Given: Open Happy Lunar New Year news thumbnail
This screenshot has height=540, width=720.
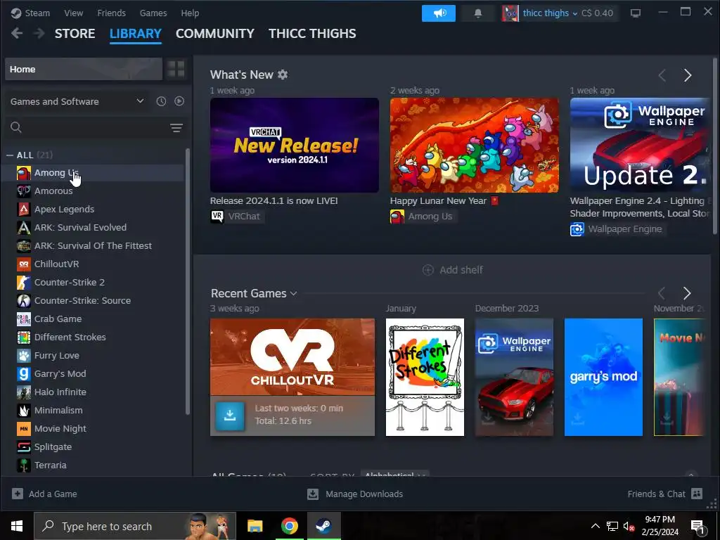Looking at the screenshot, I should pos(475,145).
